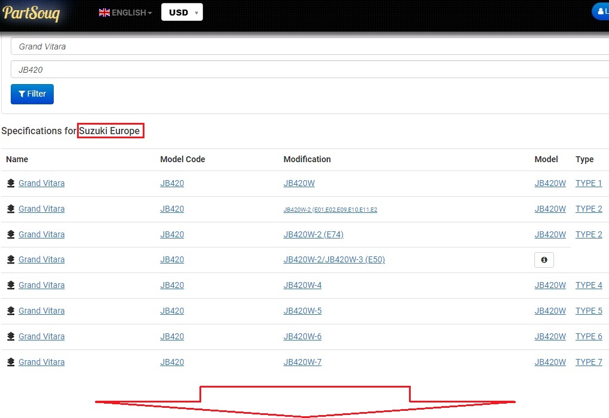
Task: Click JB420 model code in JB420W-5 row
Action: click(x=172, y=311)
